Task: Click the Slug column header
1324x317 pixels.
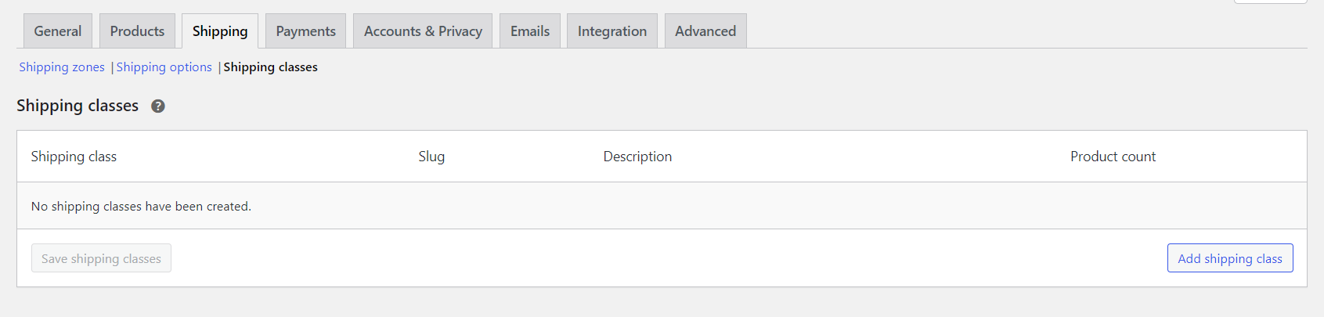Action: pyautogui.click(x=431, y=157)
